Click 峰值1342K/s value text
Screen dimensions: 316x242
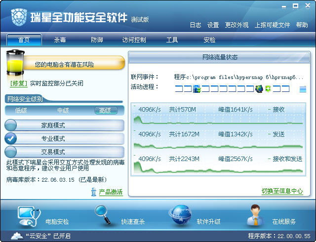click(236, 134)
